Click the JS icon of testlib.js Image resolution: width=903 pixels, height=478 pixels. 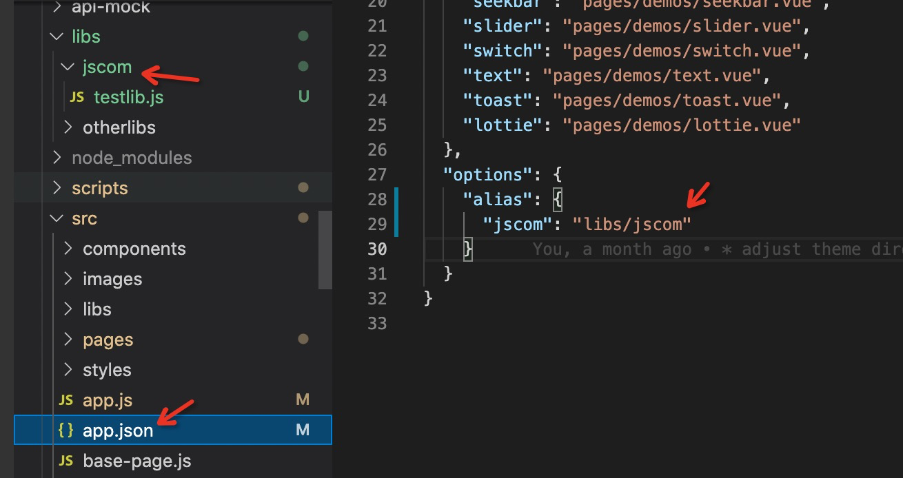coord(78,97)
